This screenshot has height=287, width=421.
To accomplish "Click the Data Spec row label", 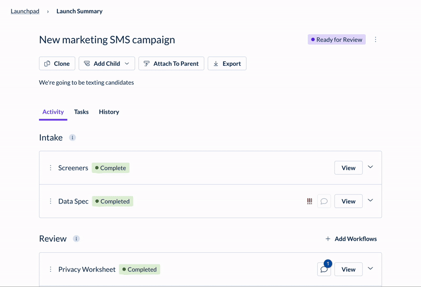I will [x=73, y=201].
